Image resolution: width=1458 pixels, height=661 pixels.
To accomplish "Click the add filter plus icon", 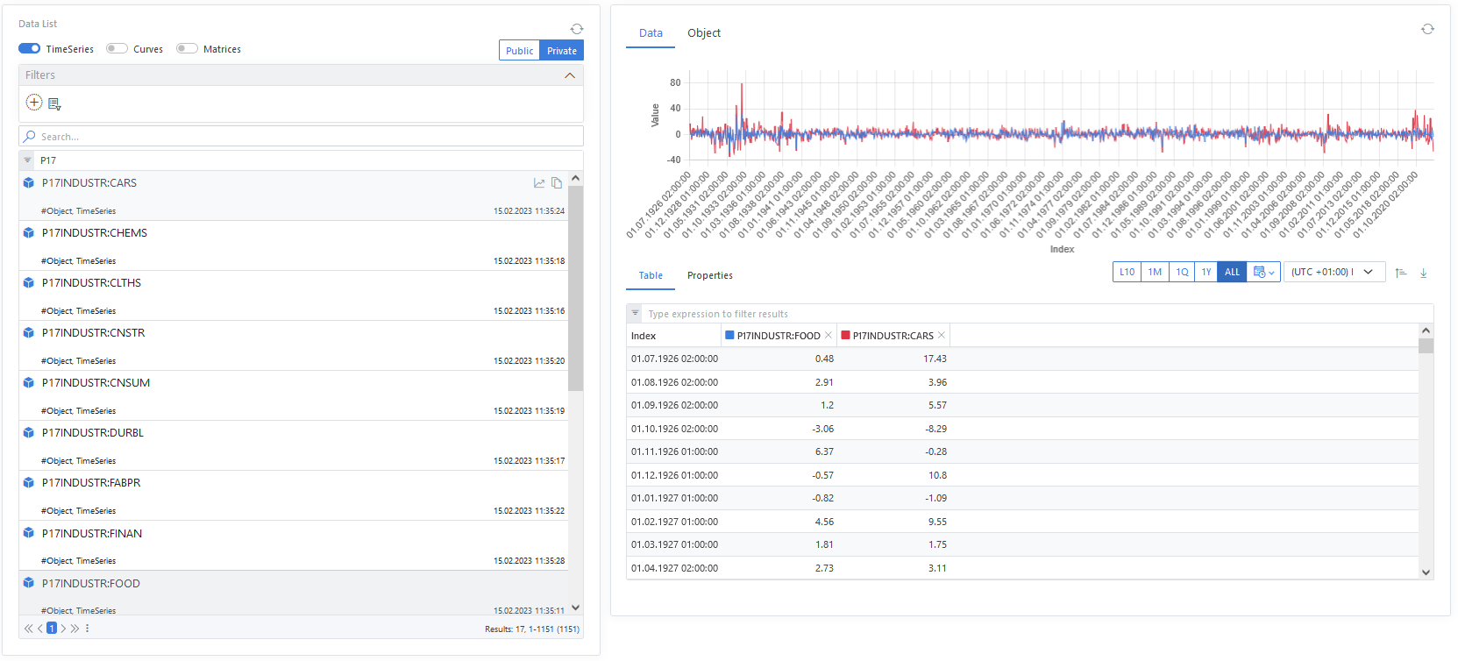I will pos(34,103).
